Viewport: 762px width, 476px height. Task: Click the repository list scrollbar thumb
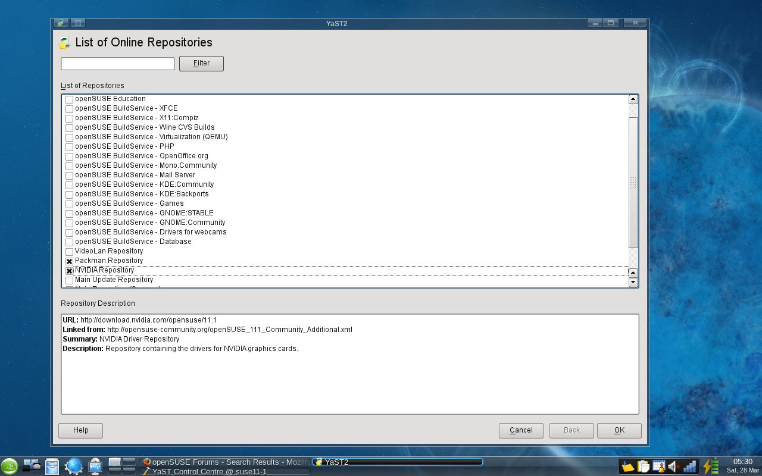(x=633, y=182)
